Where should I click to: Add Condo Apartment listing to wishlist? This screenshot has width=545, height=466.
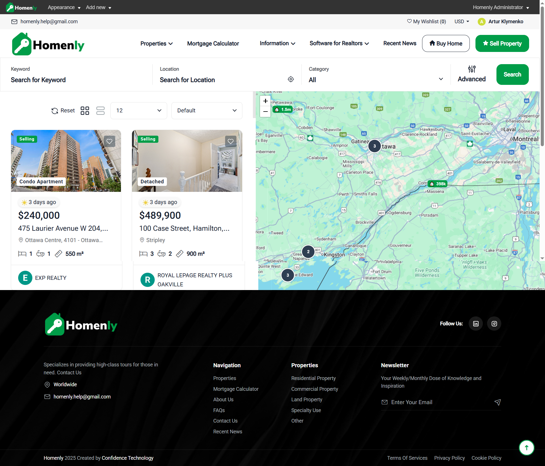[x=109, y=141]
